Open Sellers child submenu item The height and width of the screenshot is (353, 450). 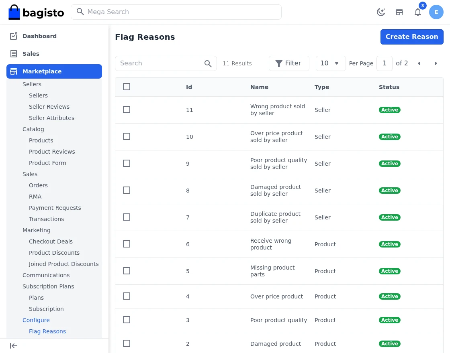pos(38,95)
